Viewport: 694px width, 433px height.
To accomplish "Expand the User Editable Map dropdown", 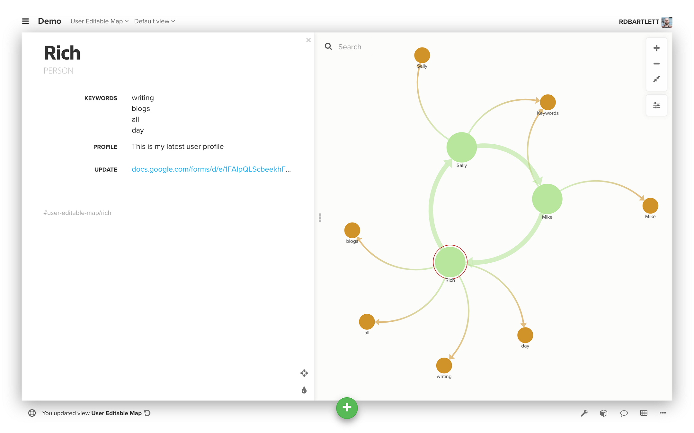I will click(99, 21).
